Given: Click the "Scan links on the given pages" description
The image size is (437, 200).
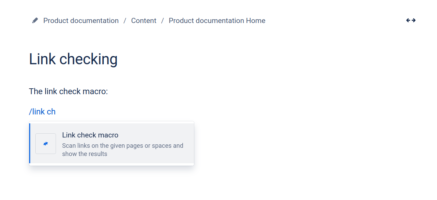Looking at the screenshot, I should tap(123, 146).
